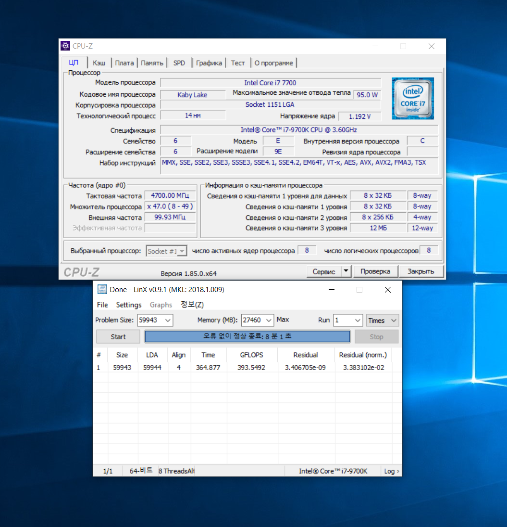The height and width of the screenshot is (527, 507).
Task: Click the GFLOPS column header
Action: coord(252,355)
